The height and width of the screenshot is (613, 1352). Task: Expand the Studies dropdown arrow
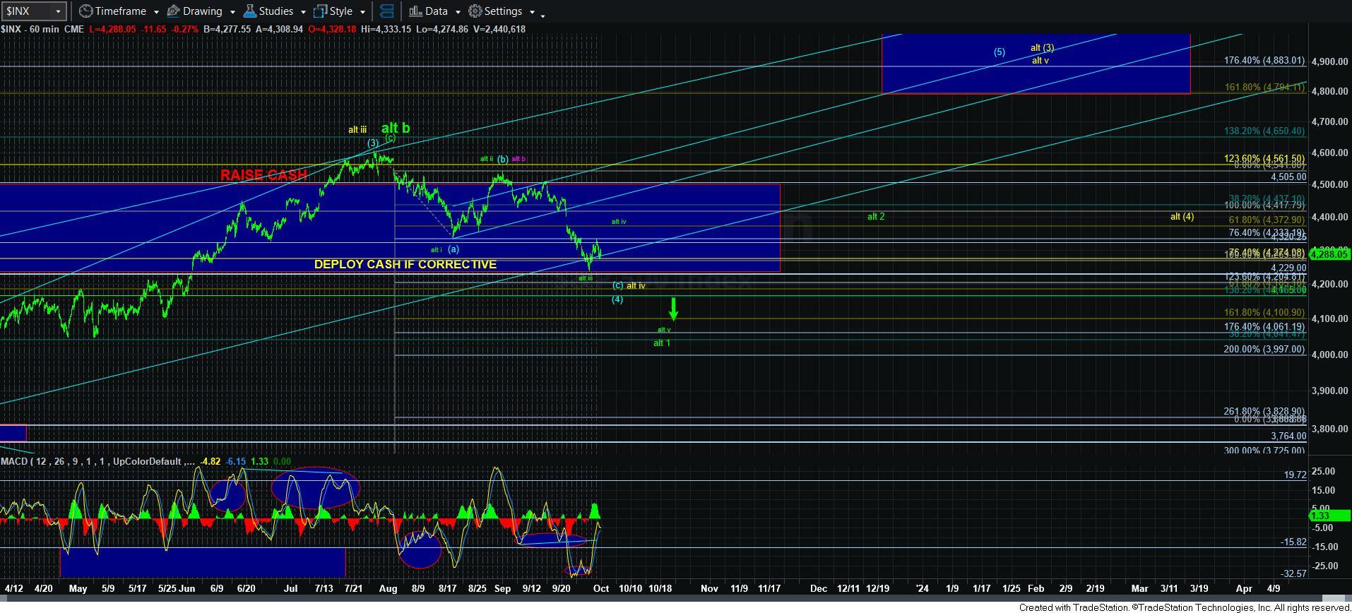coord(303,12)
